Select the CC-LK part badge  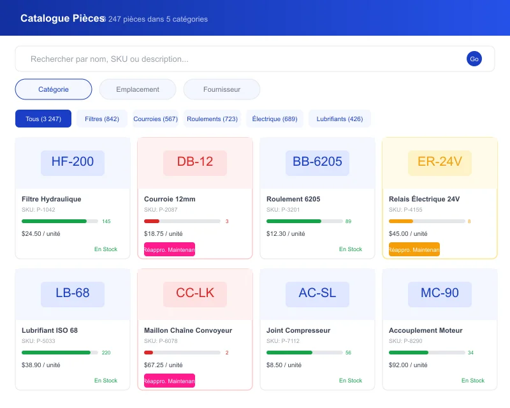[x=195, y=293]
